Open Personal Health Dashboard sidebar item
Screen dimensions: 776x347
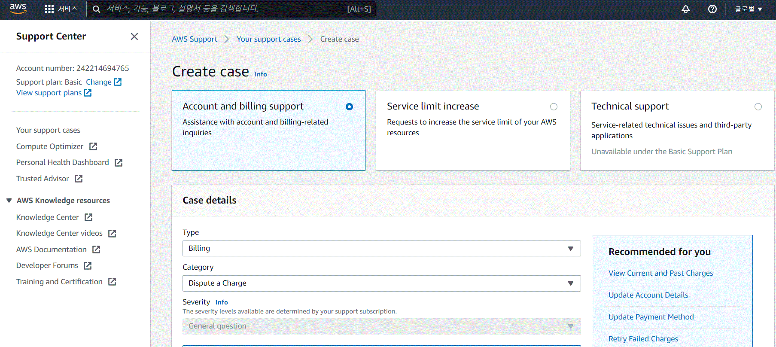coord(63,162)
